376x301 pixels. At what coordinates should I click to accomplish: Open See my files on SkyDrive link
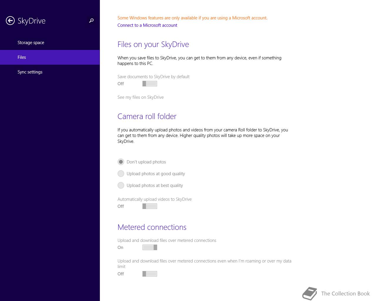140,97
